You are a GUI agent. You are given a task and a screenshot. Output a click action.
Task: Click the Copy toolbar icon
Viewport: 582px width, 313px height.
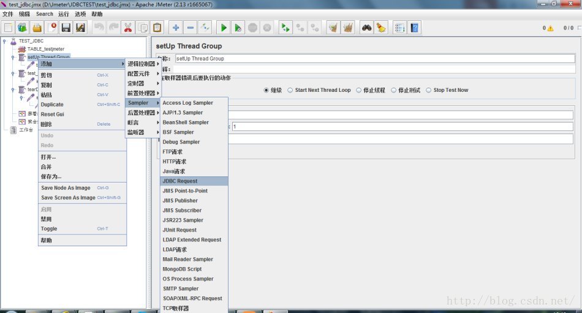(143, 28)
